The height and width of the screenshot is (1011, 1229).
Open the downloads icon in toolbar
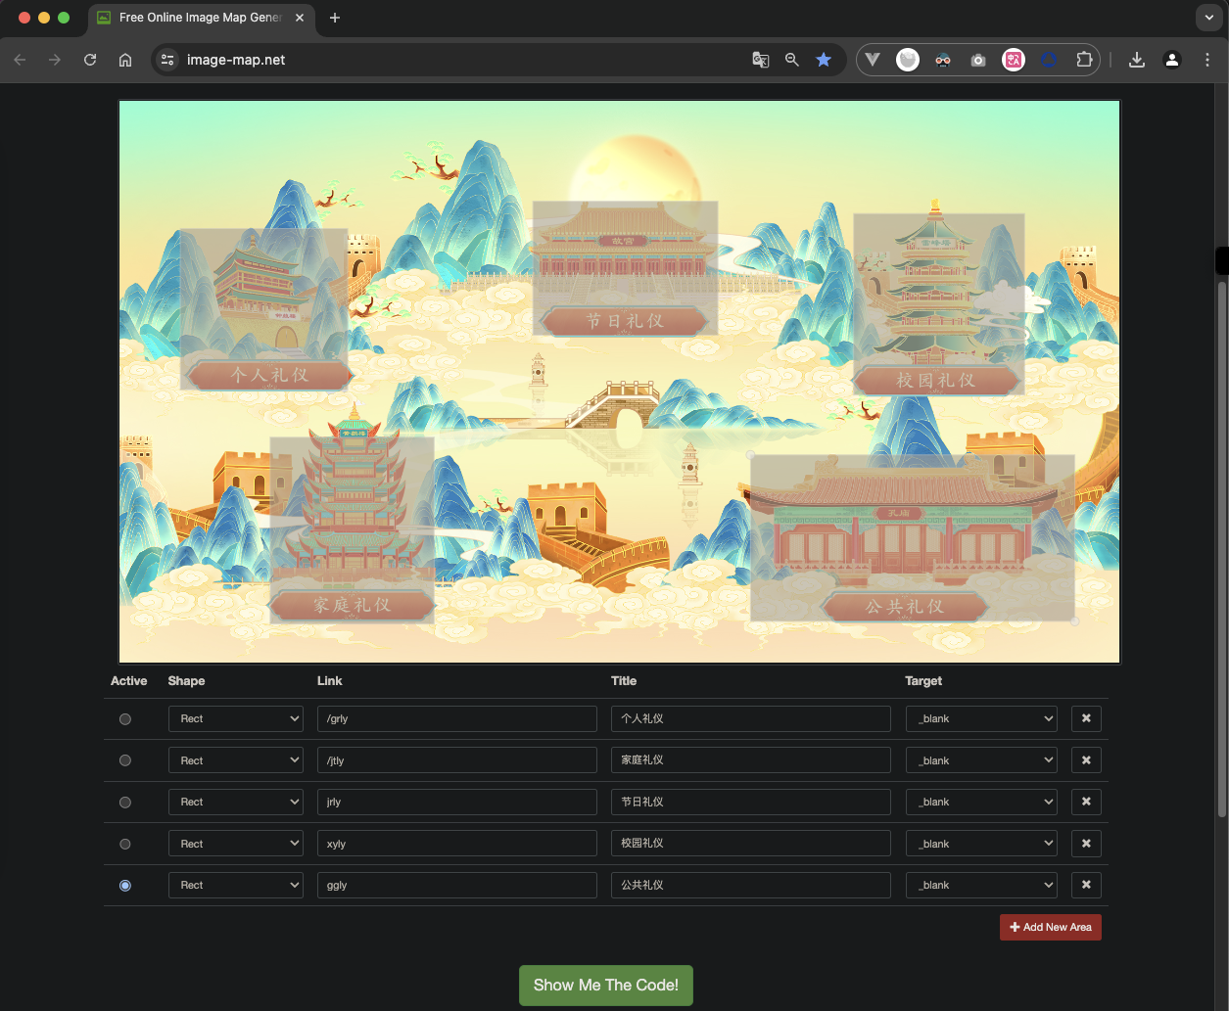[x=1136, y=60]
